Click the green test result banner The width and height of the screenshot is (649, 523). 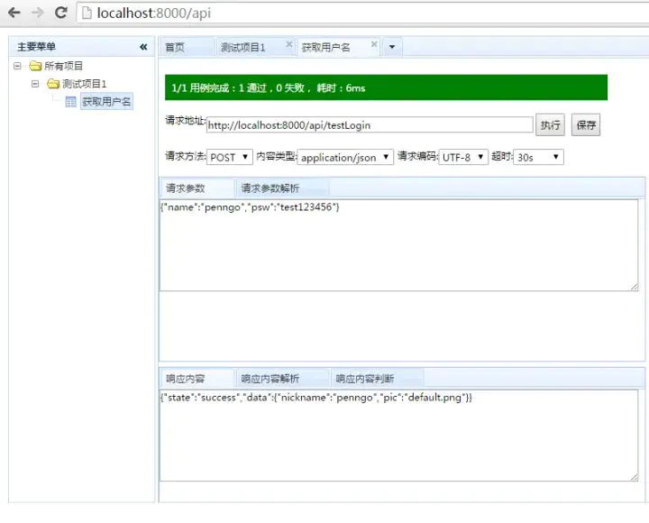pyautogui.click(x=386, y=87)
